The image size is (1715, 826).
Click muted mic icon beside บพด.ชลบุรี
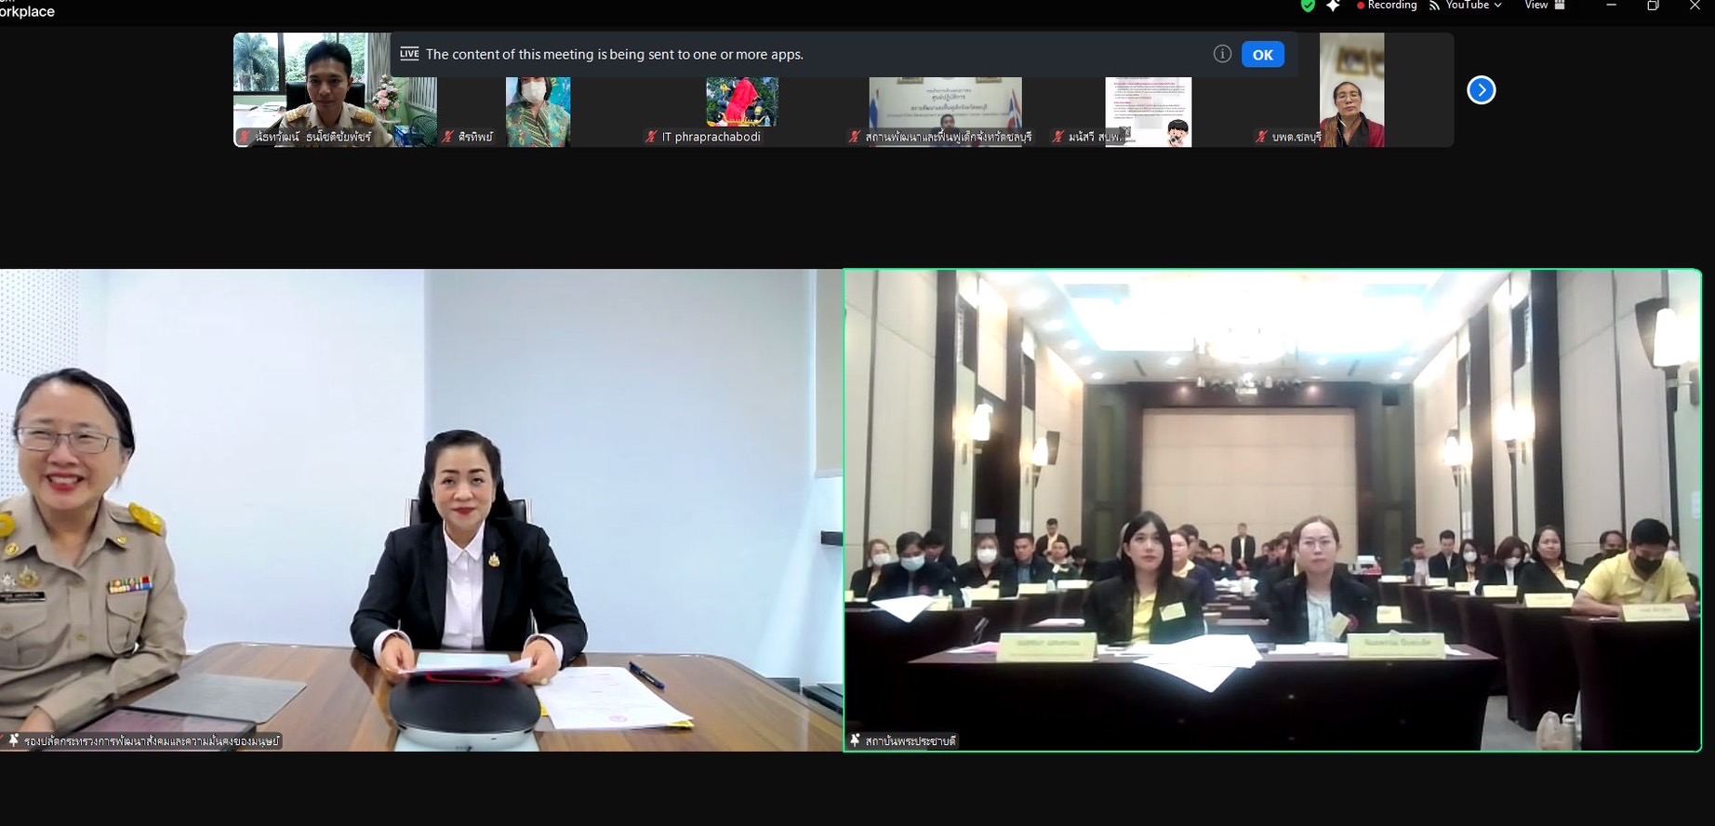[x=1261, y=137]
